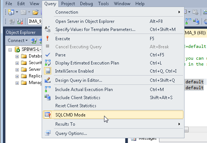Click the Specify Values for Template Parameters icon
Viewport: 207px width, 143px height.
[48, 29]
